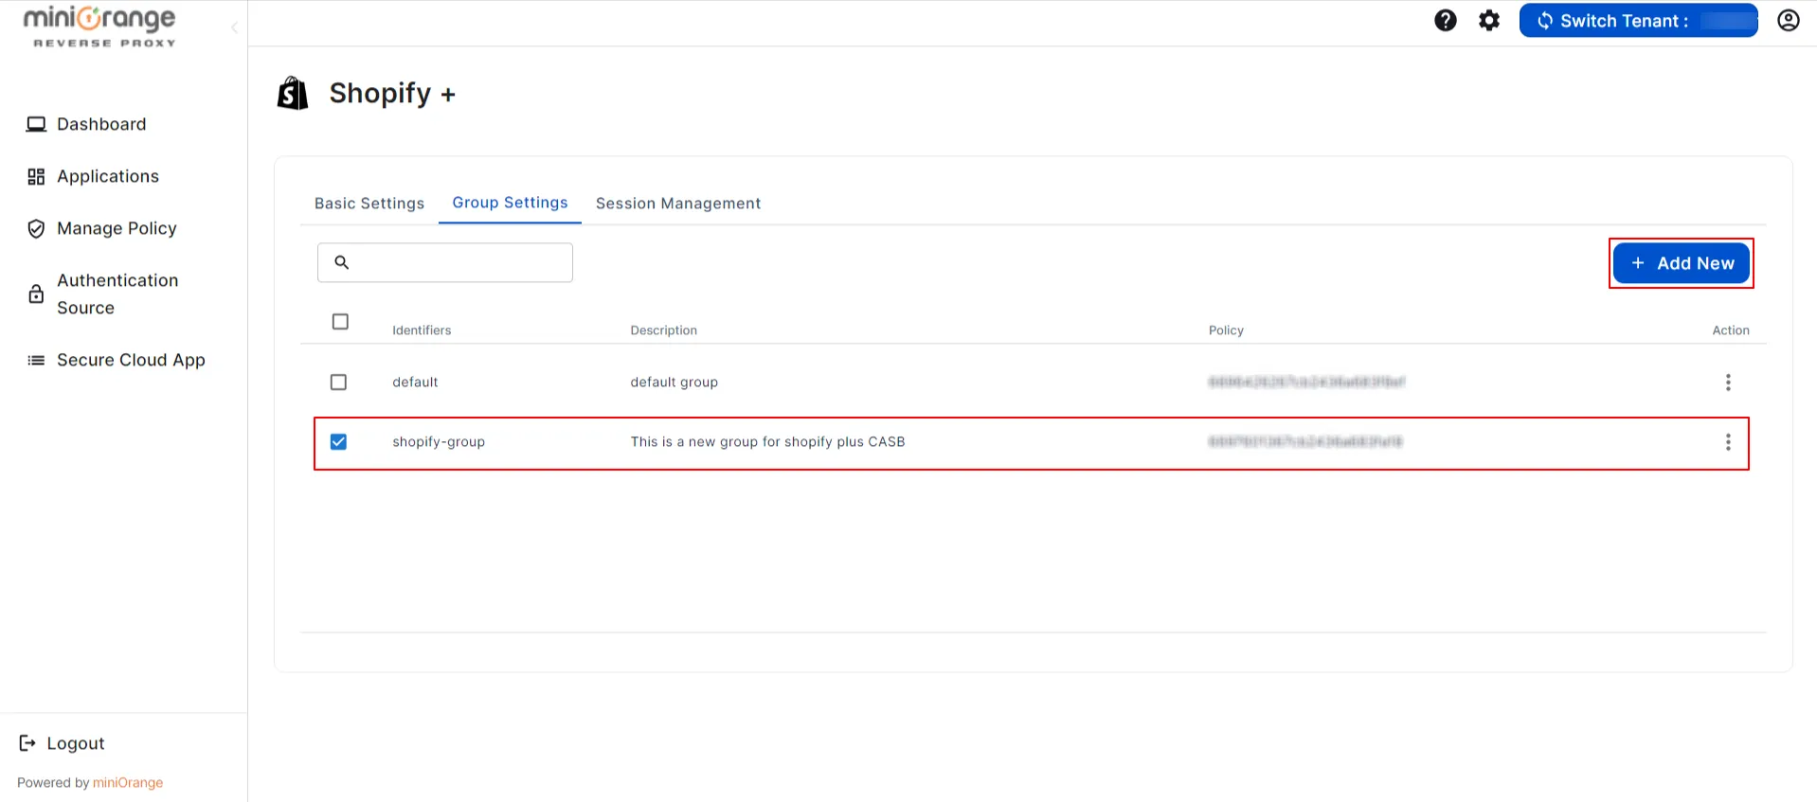Collapse the sidebar using the chevron arrow
Viewport: 1817px width, 802px height.
pos(234,27)
